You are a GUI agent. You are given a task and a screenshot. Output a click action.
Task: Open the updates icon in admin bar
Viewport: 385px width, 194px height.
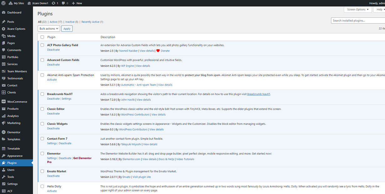click(x=54, y=3)
